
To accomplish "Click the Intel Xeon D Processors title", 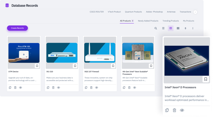I will (180, 87).
